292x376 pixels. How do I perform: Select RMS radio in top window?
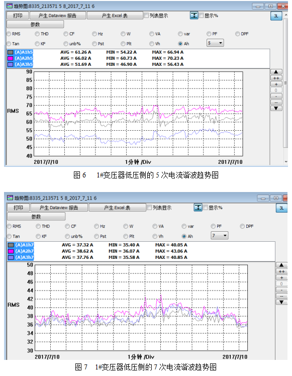[9, 34]
